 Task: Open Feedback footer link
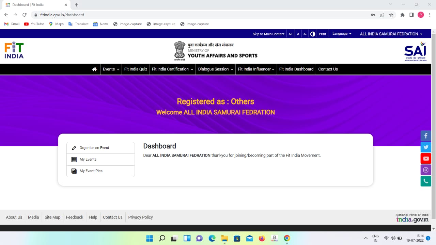coord(75,217)
